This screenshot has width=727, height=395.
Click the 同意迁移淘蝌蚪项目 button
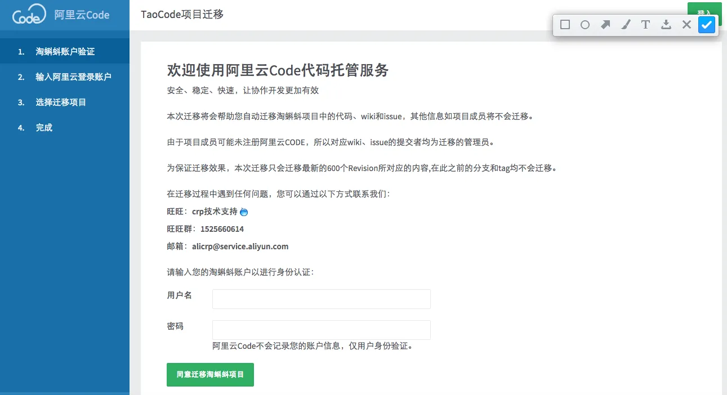pyautogui.click(x=210, y=375)
